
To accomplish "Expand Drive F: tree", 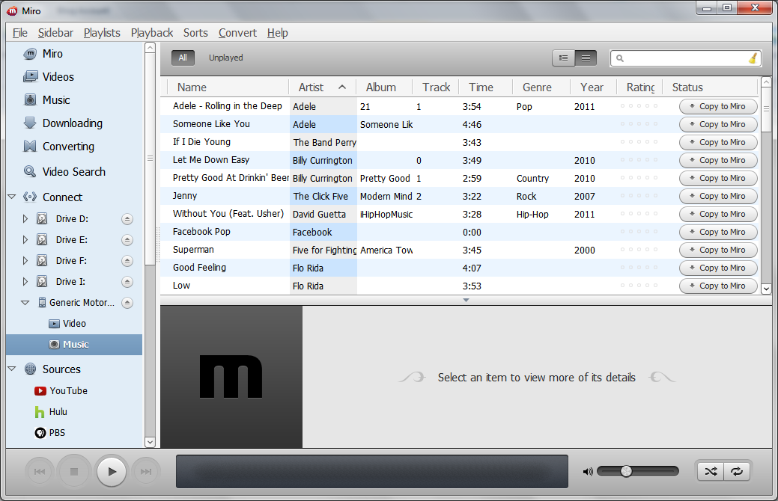I will (x=25, y=261).
